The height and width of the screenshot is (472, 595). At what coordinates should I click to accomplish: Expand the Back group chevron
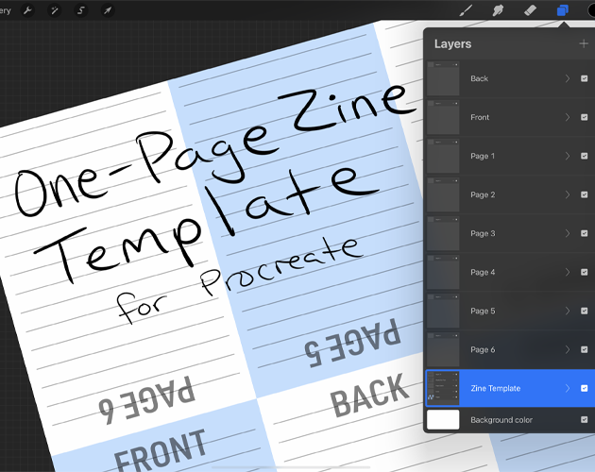point(568,78)
